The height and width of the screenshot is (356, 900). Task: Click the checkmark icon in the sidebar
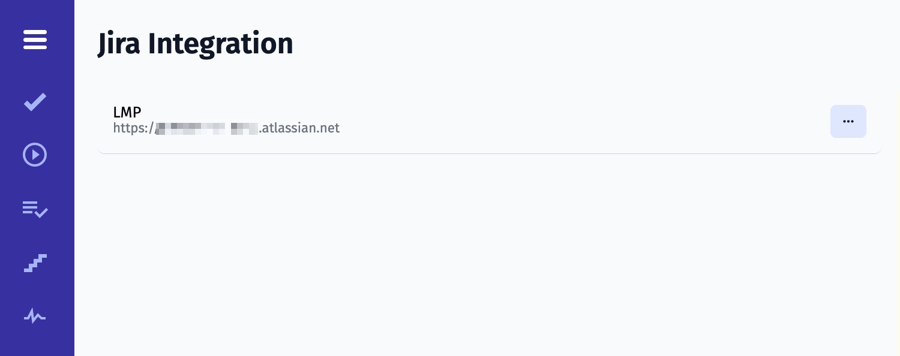pos(35,102)
